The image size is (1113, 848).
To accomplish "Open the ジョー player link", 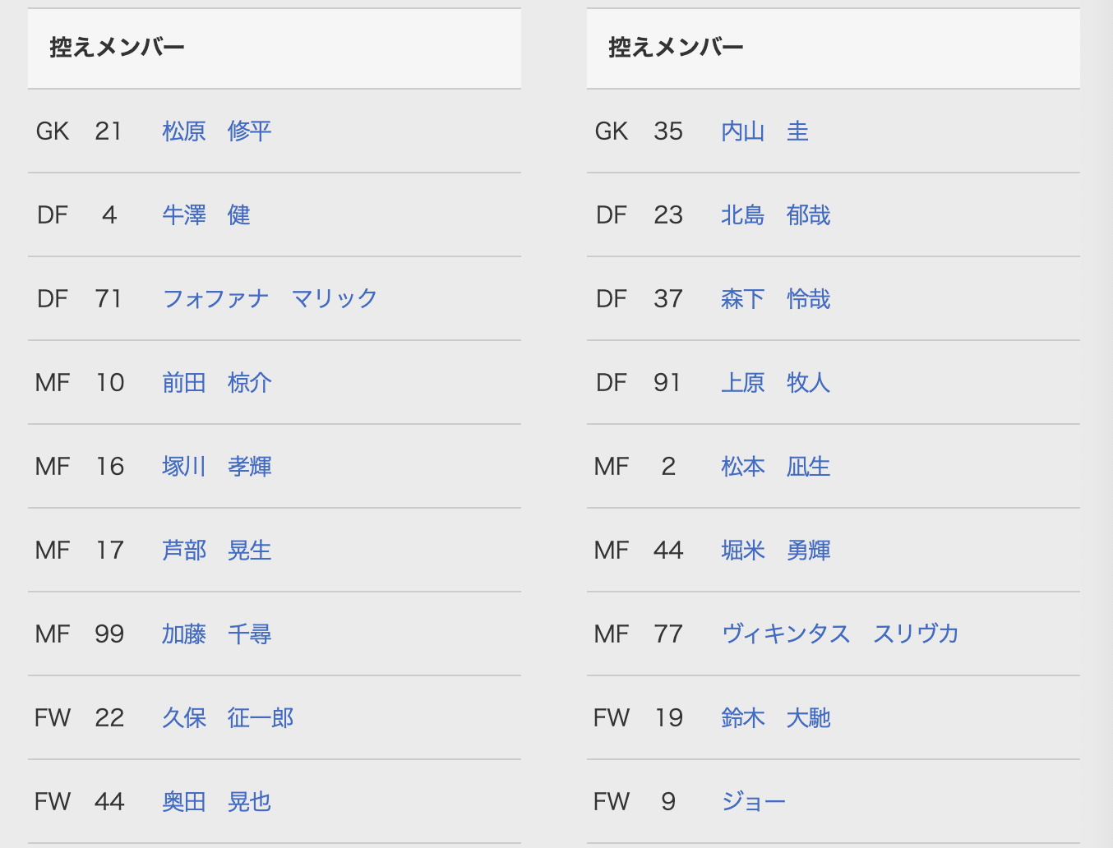I will [x=754, y=802].
